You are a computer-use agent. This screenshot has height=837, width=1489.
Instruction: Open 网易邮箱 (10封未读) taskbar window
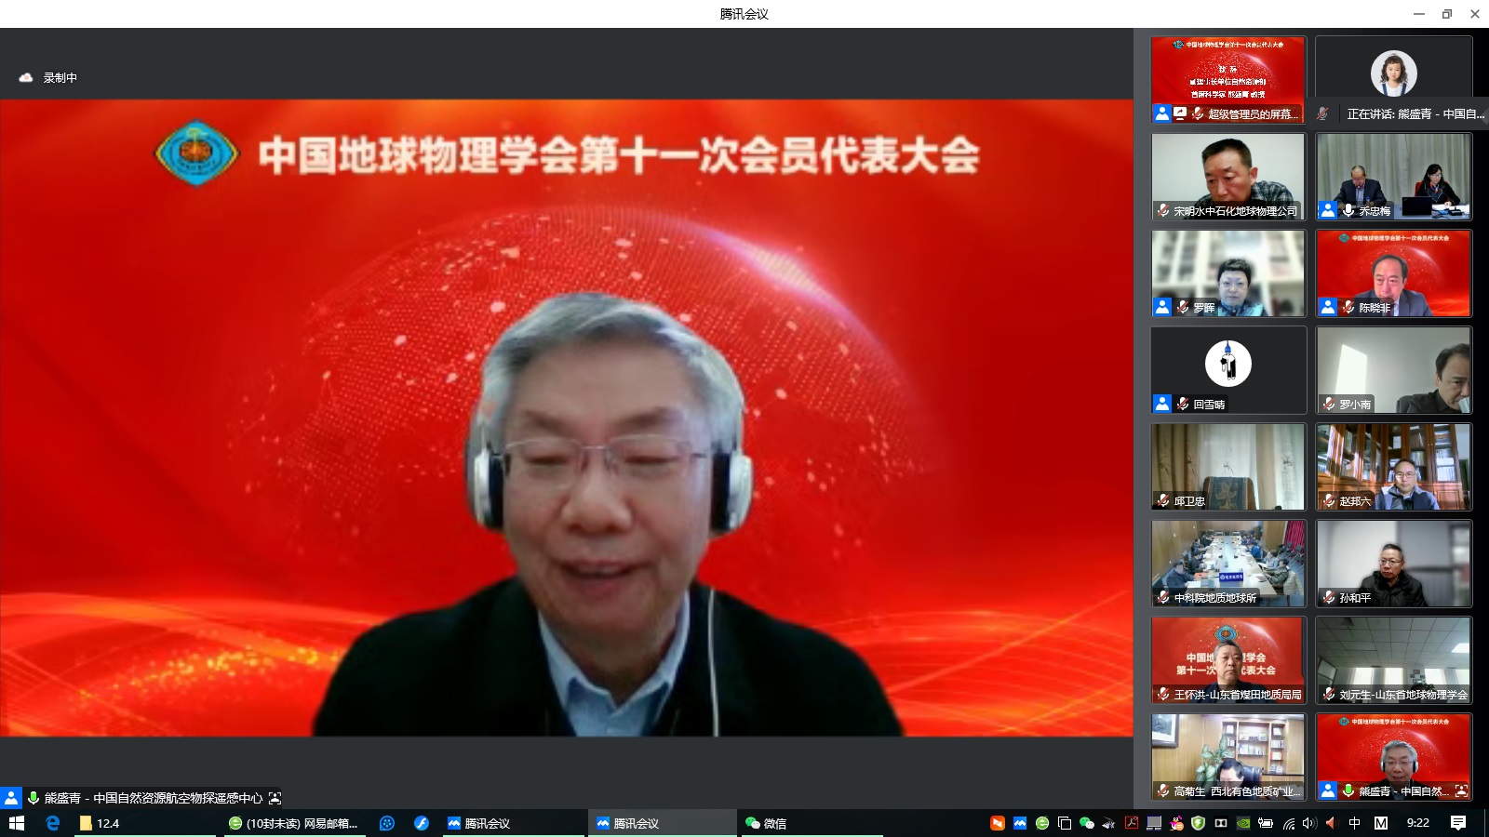point(294,823)
